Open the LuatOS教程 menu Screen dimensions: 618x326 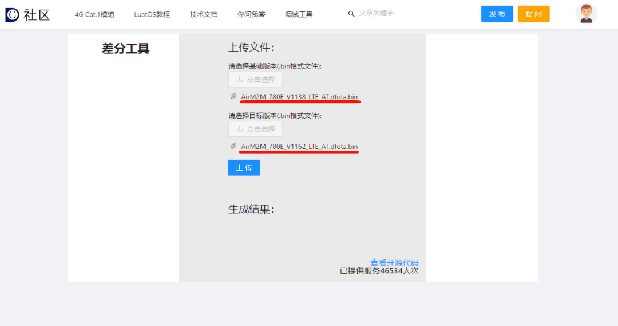coord(152,14)
